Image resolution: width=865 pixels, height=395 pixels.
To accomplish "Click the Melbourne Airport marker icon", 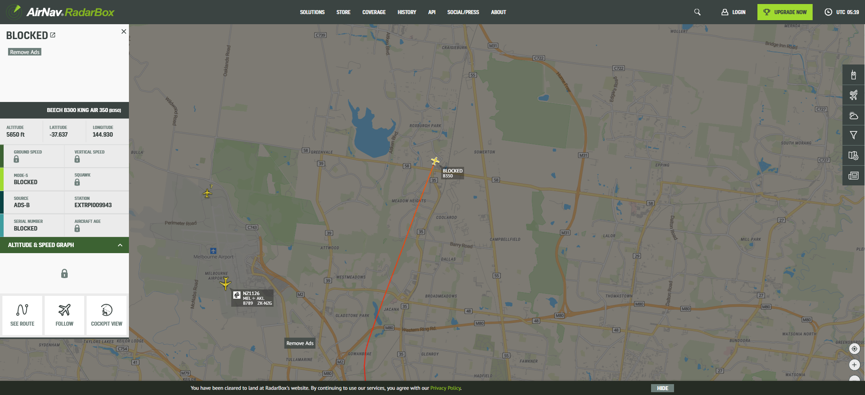I will pyautogui.click(x=213, y=251).
